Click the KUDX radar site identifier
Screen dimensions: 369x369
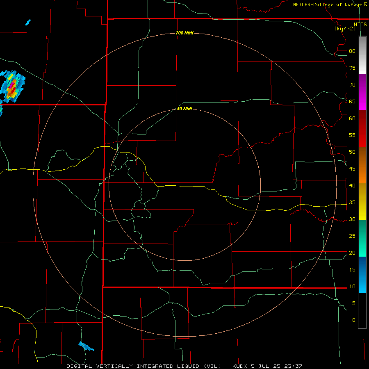click(x=241, y=366)
